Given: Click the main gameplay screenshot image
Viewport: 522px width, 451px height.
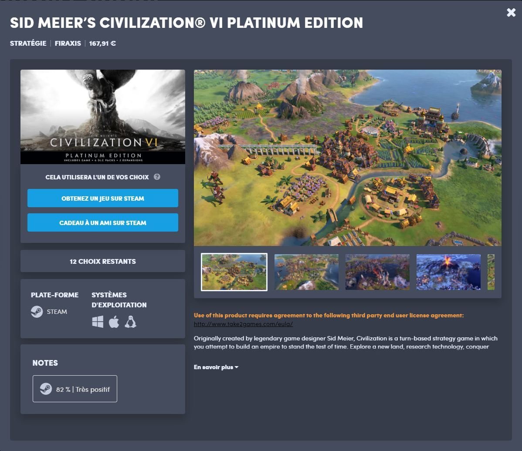Looking at the screenshot, I should tap(348, 158).
